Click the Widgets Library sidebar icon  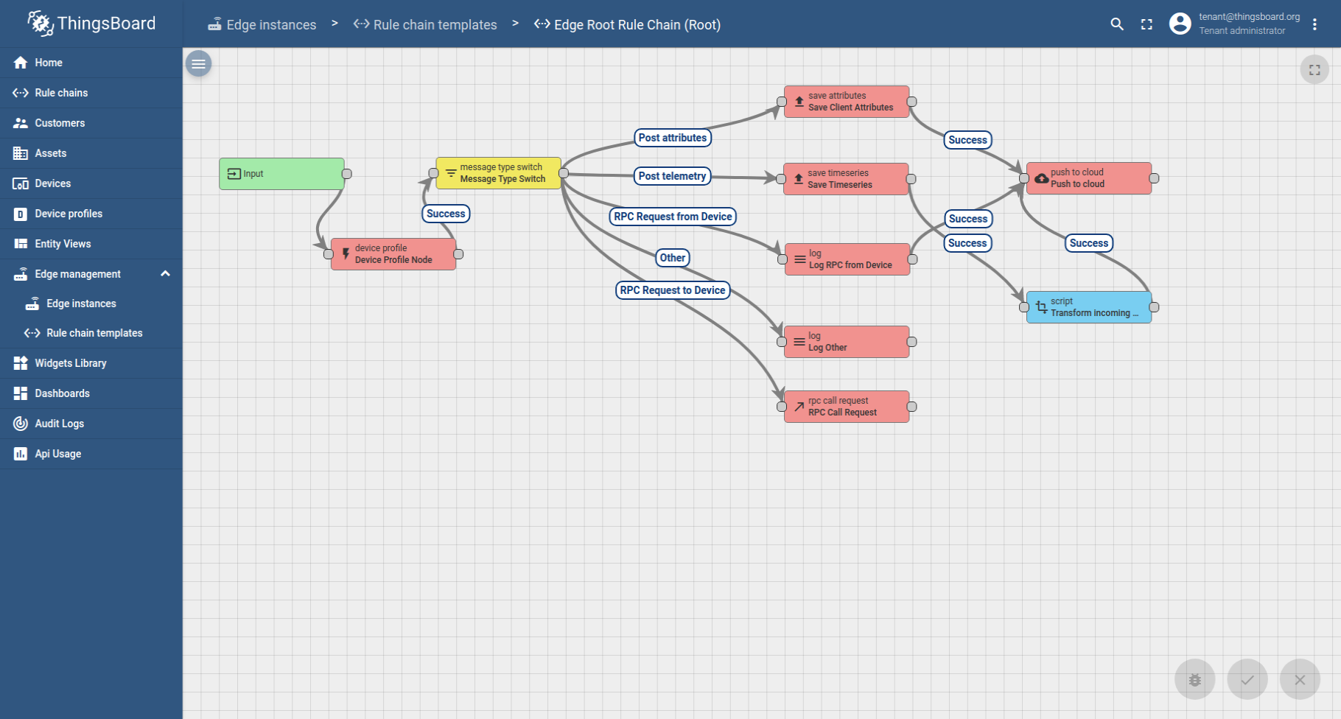[x=21, y=363]
